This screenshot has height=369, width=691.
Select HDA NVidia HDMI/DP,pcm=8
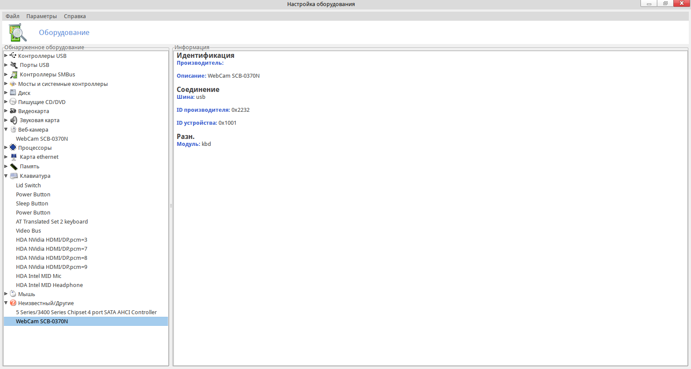pos(52,258)
